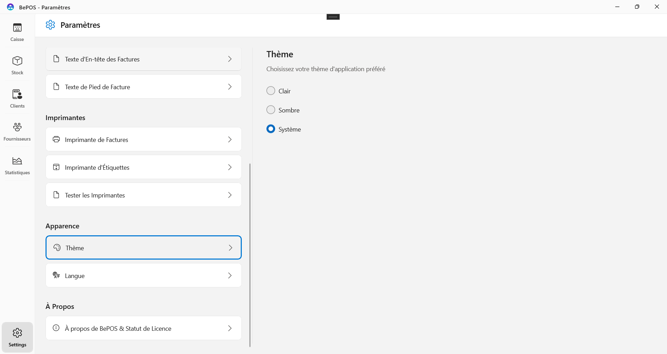Click the settings list vertical scrollbar

click(x=250, y=255)
